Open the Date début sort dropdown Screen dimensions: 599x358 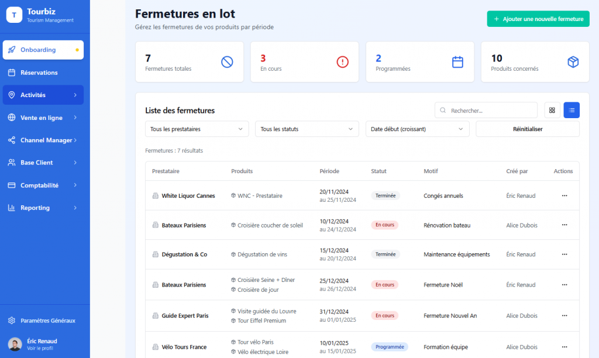point(417,129)
